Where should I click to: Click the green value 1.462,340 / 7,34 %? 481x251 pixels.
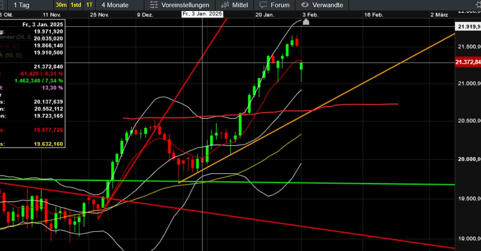38,81
